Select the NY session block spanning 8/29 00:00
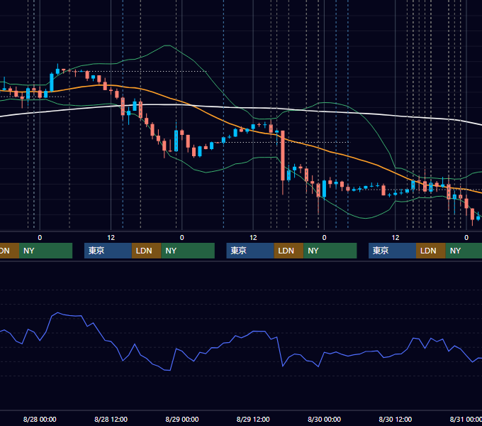The image size is (482, 426). [x=188, y=251]
